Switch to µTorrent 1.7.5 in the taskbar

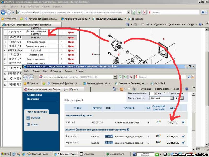tap(118, 154)
